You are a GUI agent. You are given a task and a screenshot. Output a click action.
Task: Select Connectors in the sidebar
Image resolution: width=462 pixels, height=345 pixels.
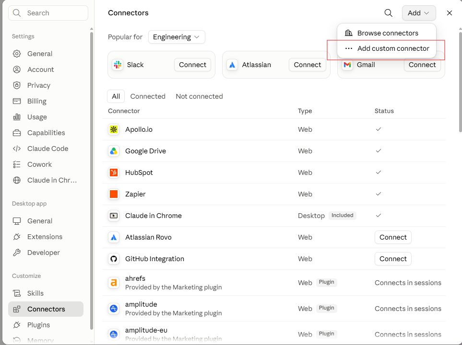[x=46, y=309]
